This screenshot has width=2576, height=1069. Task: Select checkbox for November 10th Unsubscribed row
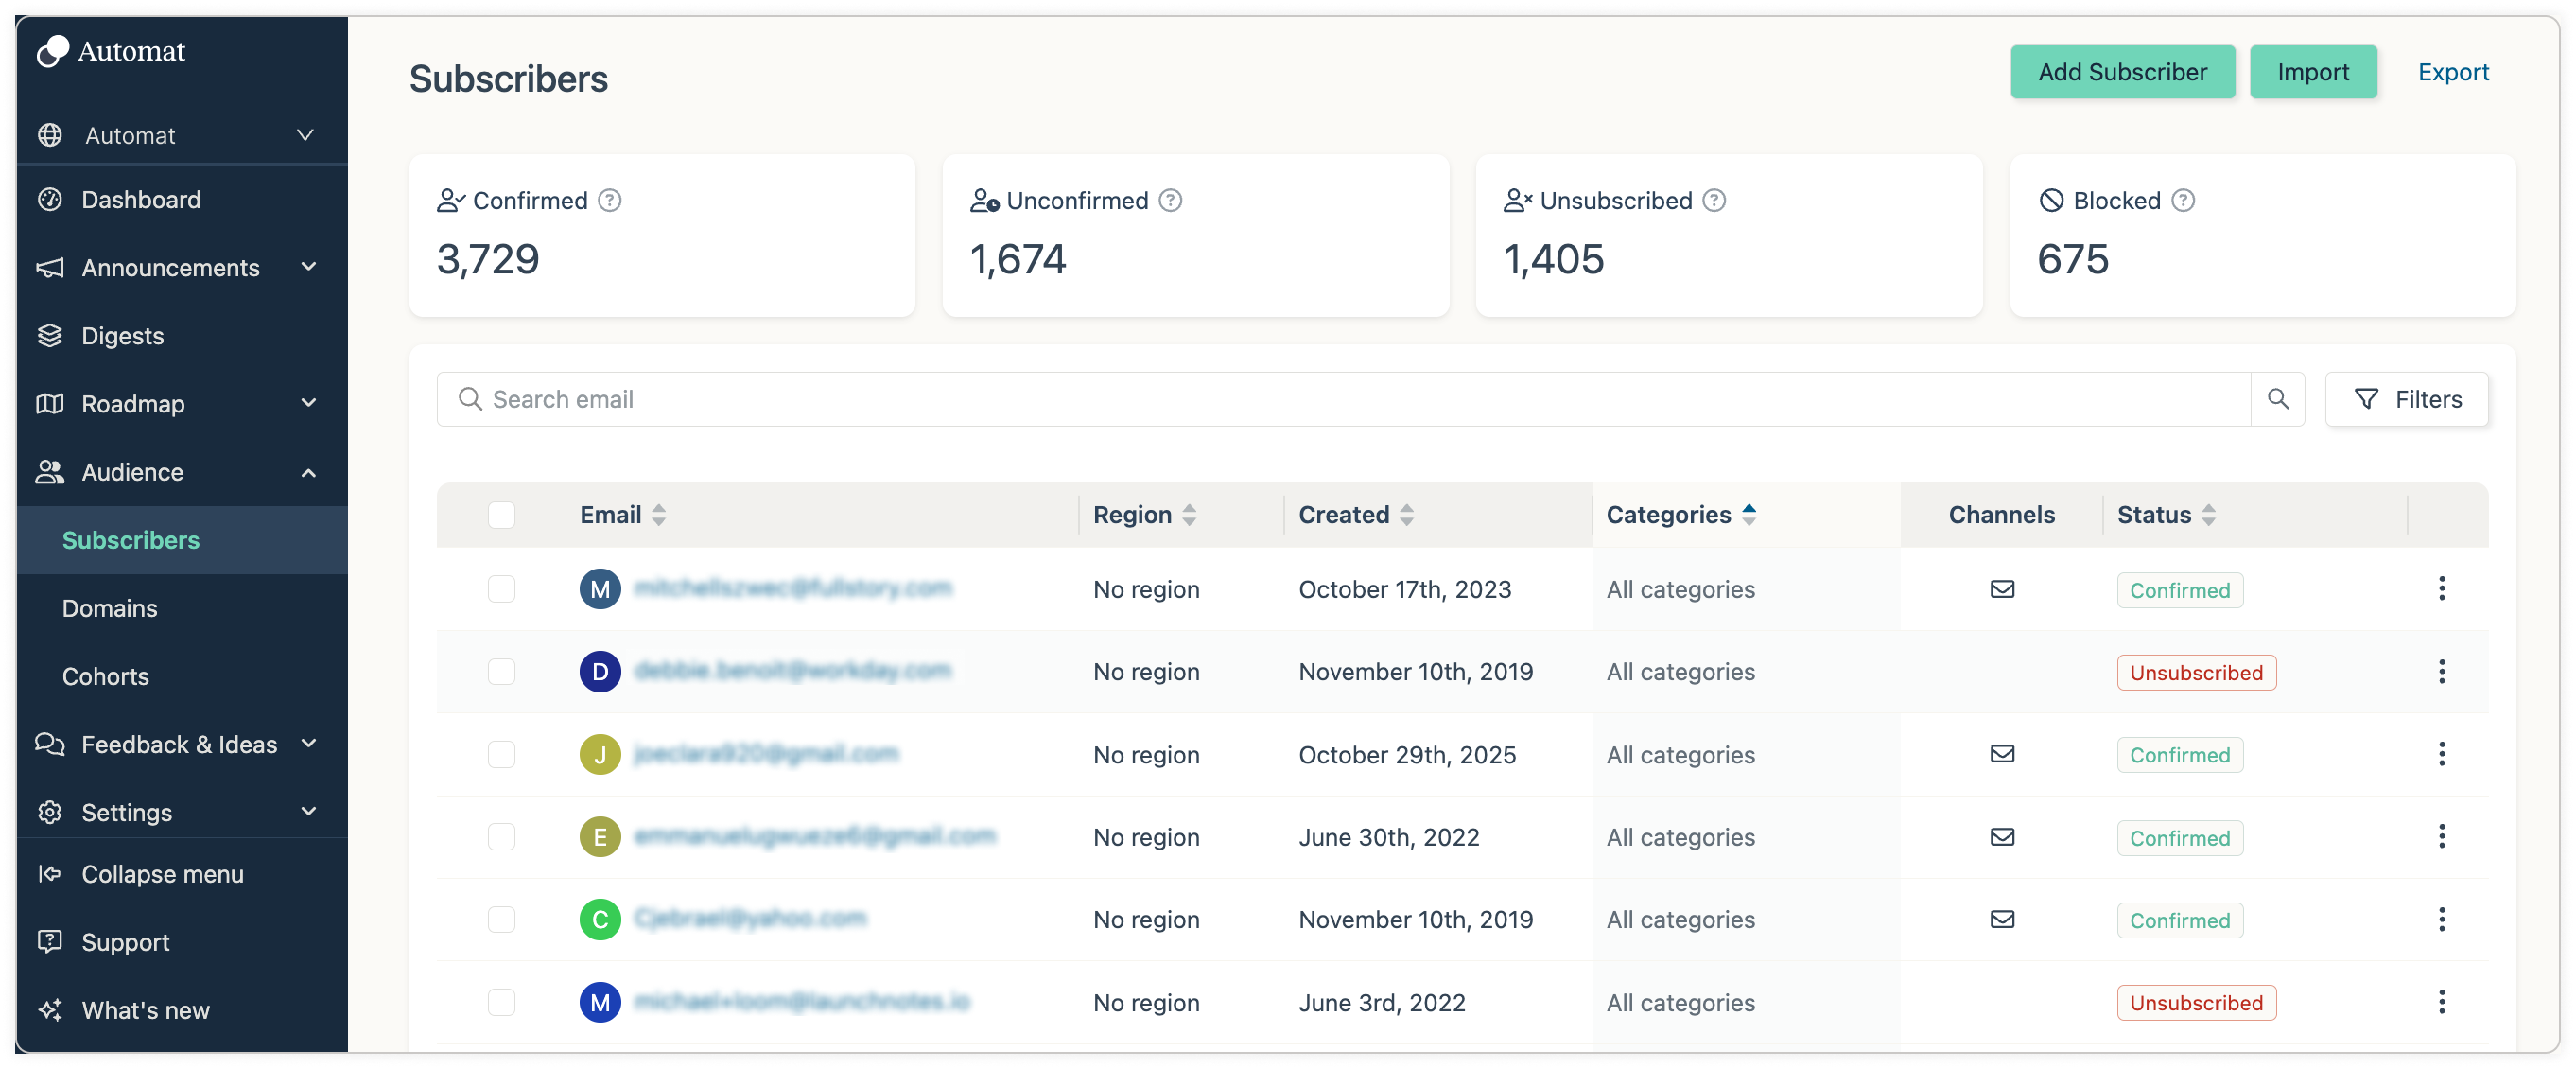[x=501, y=671]
